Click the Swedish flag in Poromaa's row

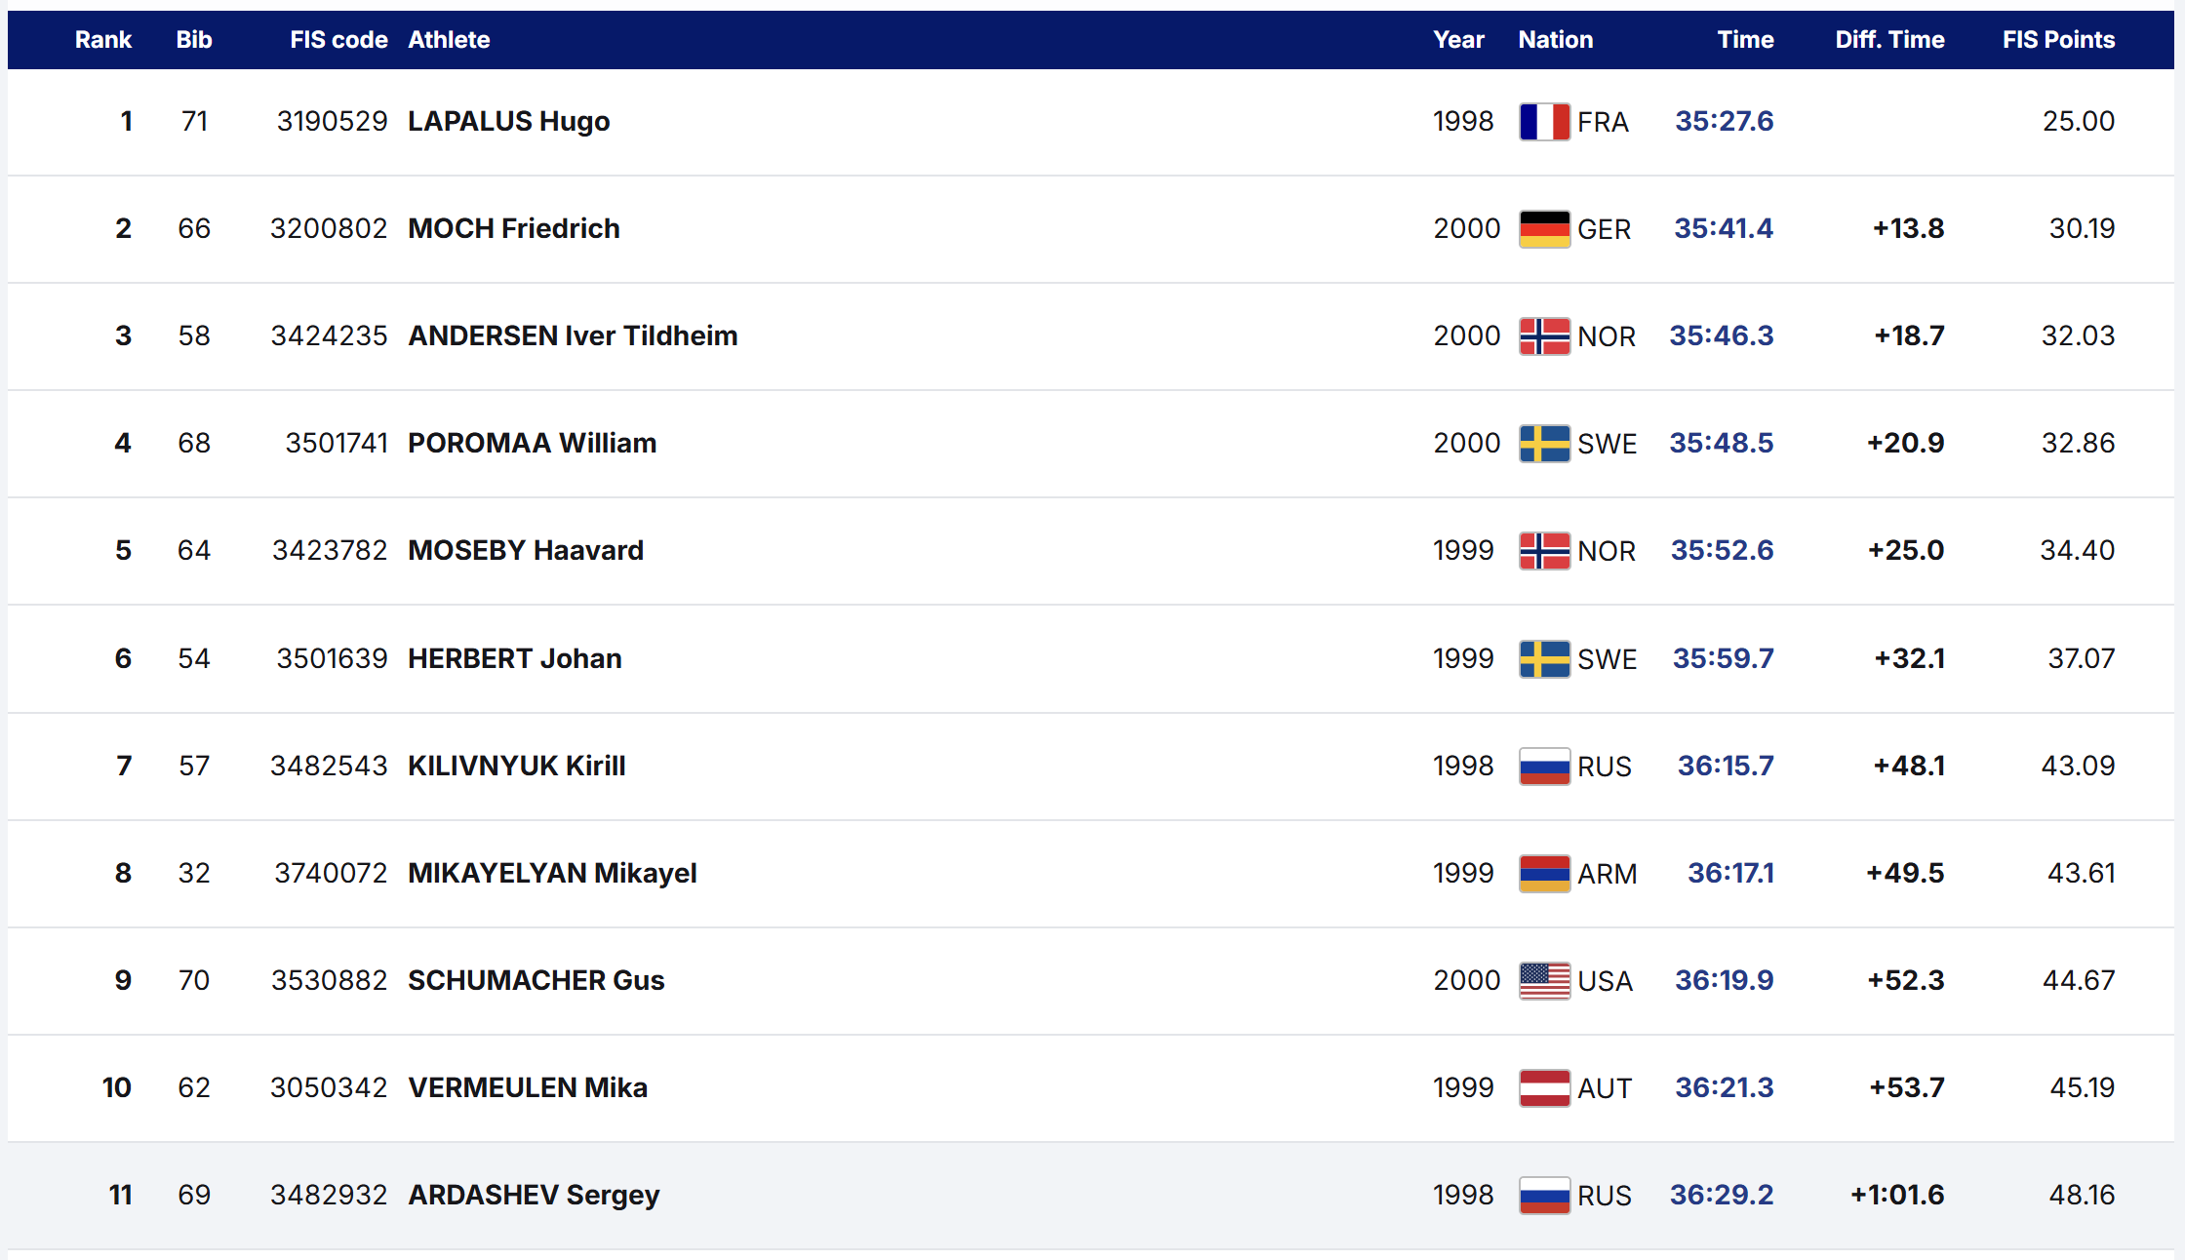1544,444
